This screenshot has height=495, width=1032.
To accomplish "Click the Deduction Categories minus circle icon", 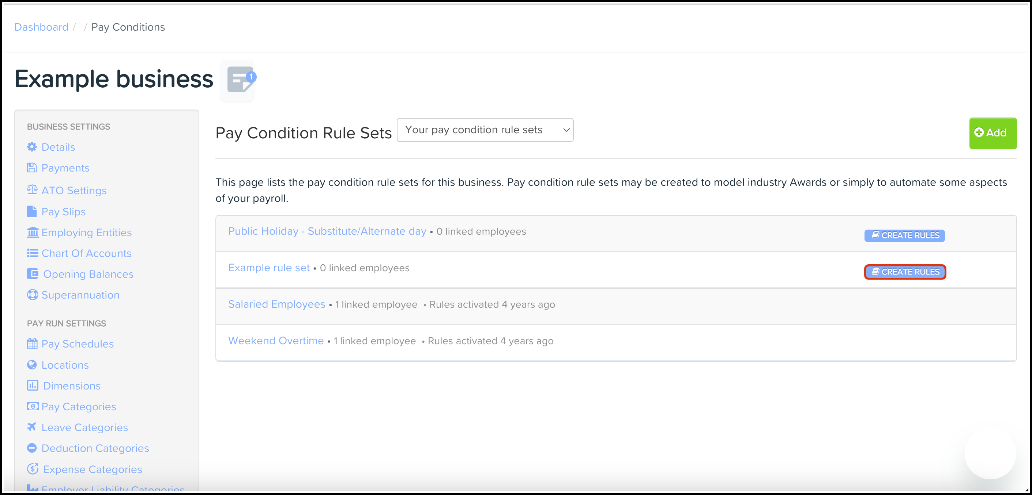I will coord(32,448).
